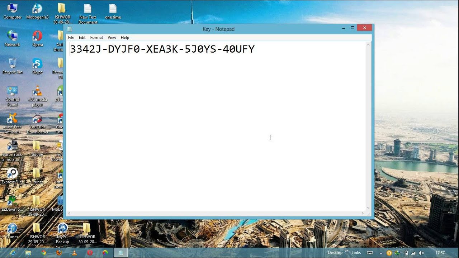
Task: Open File Explorer from the taskbar
Action: tap(28, 253)
